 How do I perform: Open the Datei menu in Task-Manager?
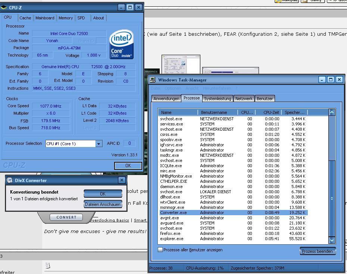pos(155,88)
